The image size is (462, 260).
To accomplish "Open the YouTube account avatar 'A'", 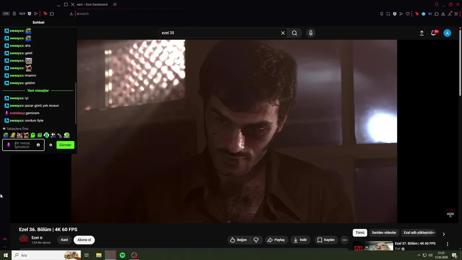I will (x=447, y=33).
